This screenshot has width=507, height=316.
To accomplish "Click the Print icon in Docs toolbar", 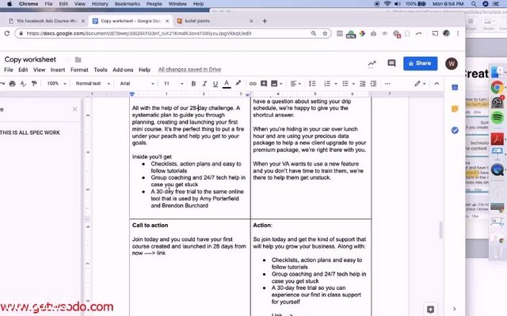I will (13, 84).
